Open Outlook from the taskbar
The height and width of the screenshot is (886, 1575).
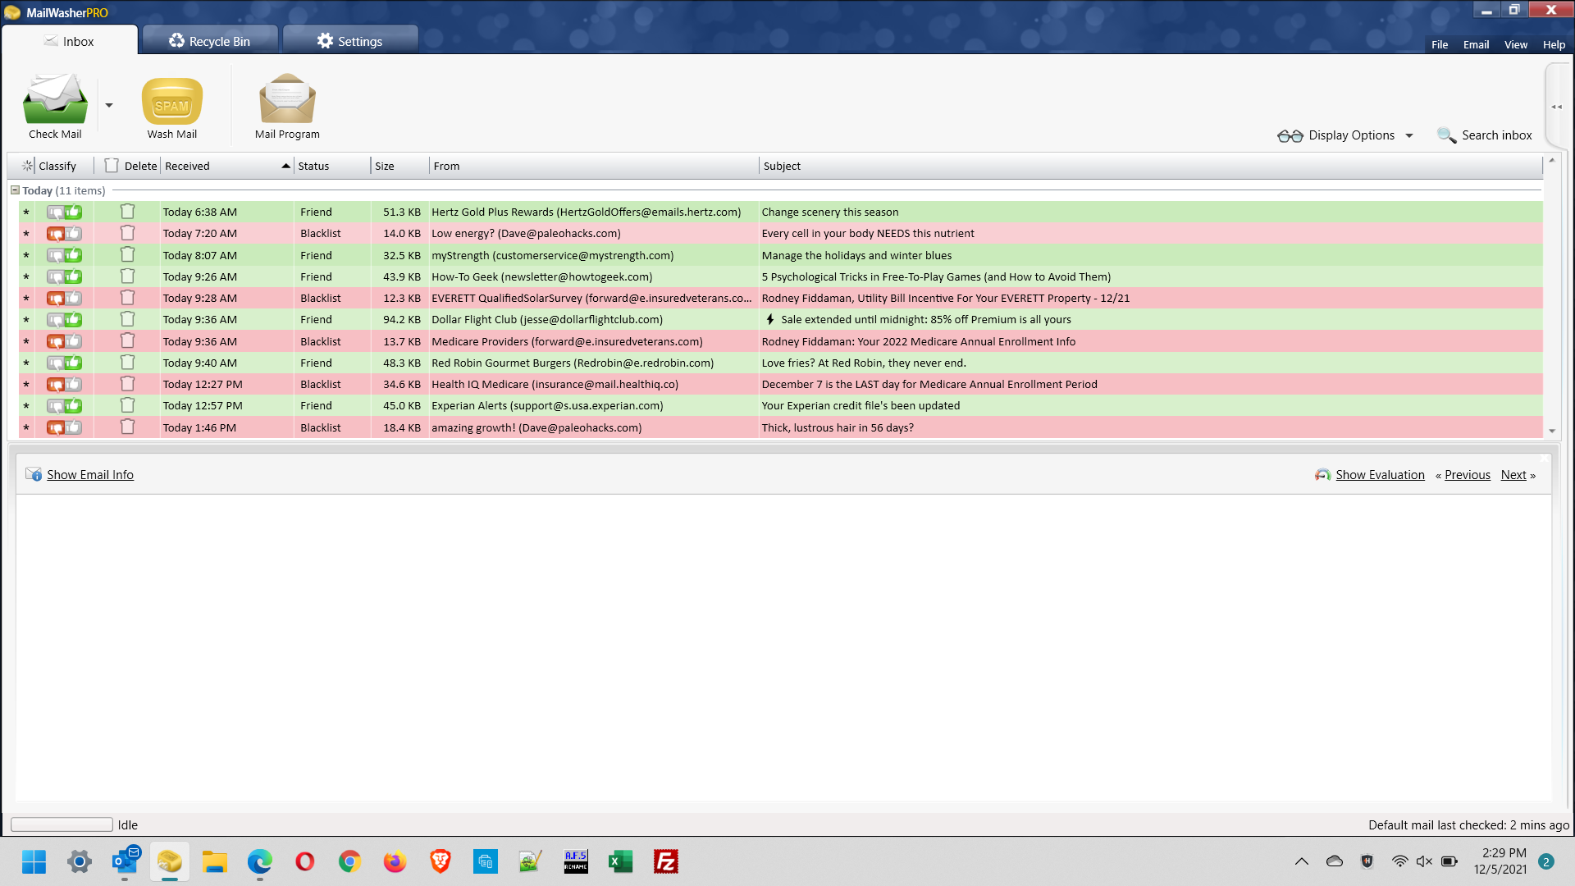point(125,861)
